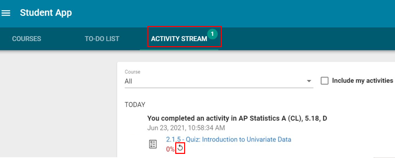Viewport: 395px width, 158px height.
Task: Click the 'You completed an activity' heading
Action: [x=237, y=118]
